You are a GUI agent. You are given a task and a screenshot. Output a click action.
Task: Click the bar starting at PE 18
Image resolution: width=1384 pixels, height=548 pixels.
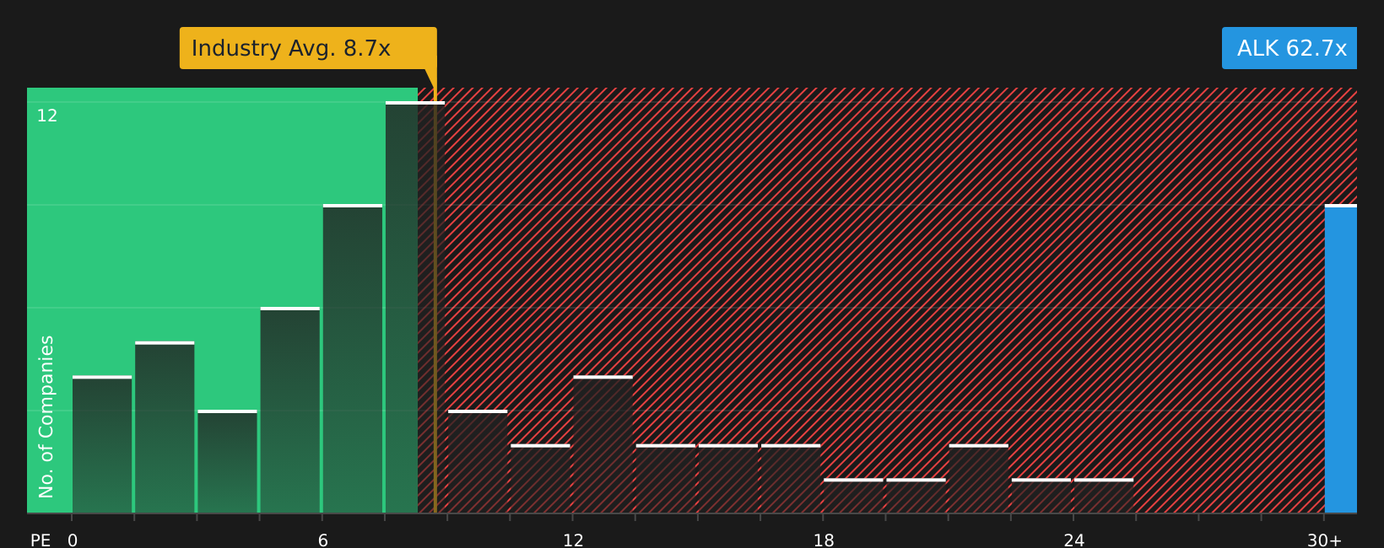coord(853,497)
